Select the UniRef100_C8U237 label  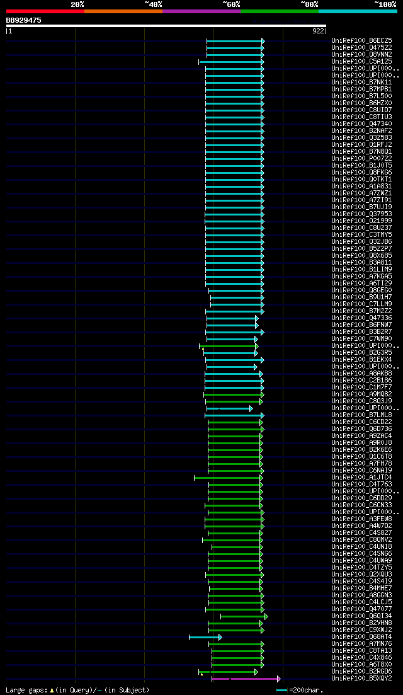pos(361,228)
